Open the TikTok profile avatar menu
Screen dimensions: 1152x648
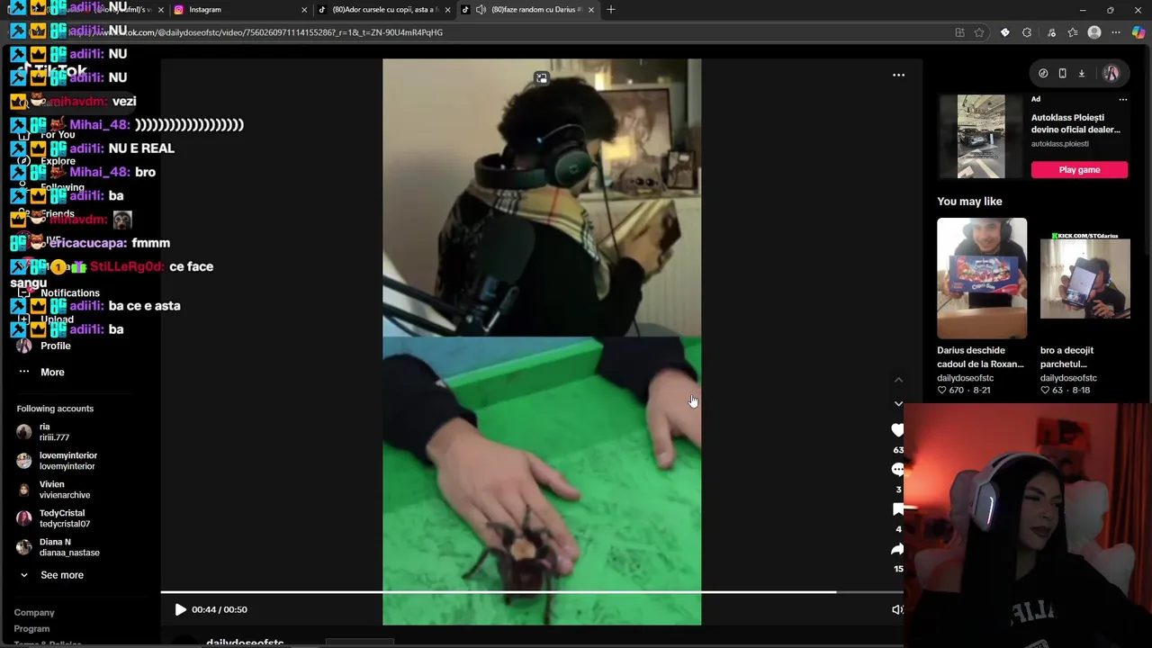point(1111,74)
